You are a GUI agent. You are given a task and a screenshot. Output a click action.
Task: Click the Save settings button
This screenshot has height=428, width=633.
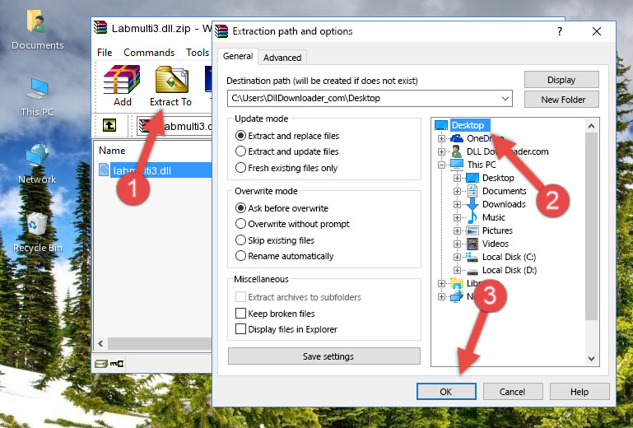(x=324, y=356)
